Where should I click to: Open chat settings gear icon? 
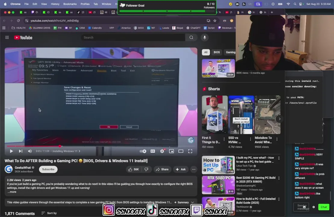(x=314, y=207)
